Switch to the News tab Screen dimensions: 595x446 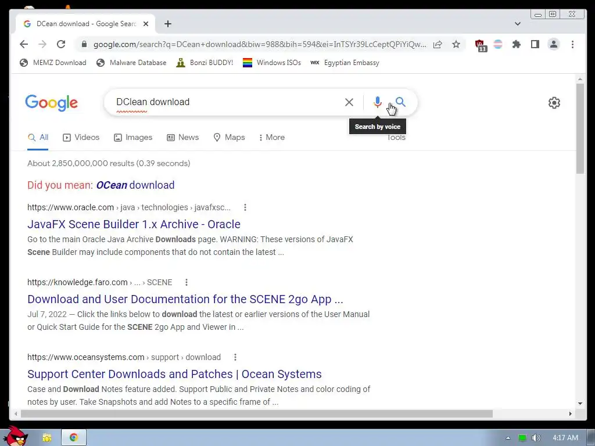(x=182, y=137)
